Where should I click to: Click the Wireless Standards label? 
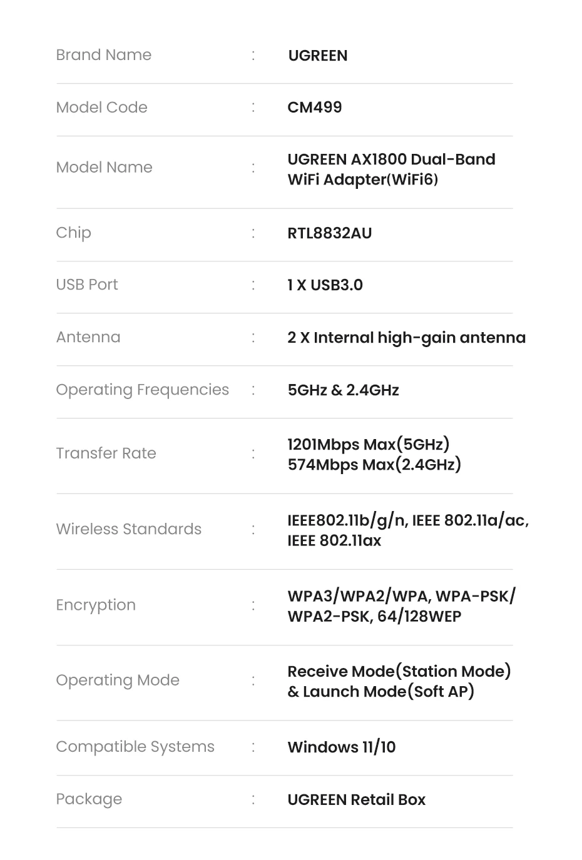[x=129, y=529]
